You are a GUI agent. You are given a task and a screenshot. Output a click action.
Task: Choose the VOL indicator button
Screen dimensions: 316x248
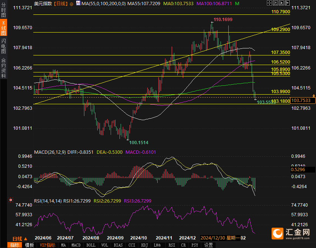coord(105,245)
